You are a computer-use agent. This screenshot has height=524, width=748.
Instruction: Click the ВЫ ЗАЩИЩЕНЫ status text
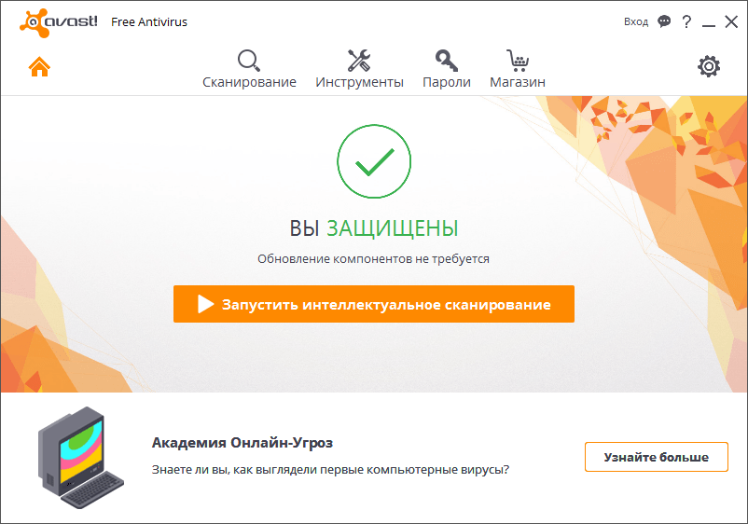pos(374,228)
